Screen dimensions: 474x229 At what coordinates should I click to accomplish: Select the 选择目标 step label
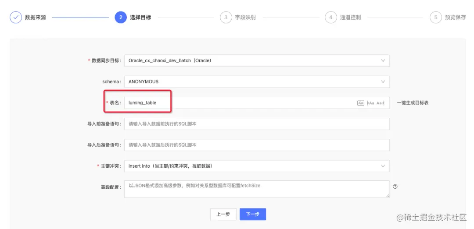[x=140, y=18]
